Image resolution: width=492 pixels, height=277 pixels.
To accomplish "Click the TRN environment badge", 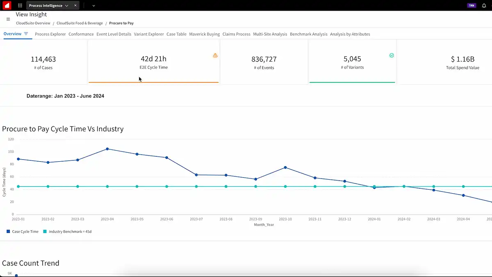I will tap(471, 5).
